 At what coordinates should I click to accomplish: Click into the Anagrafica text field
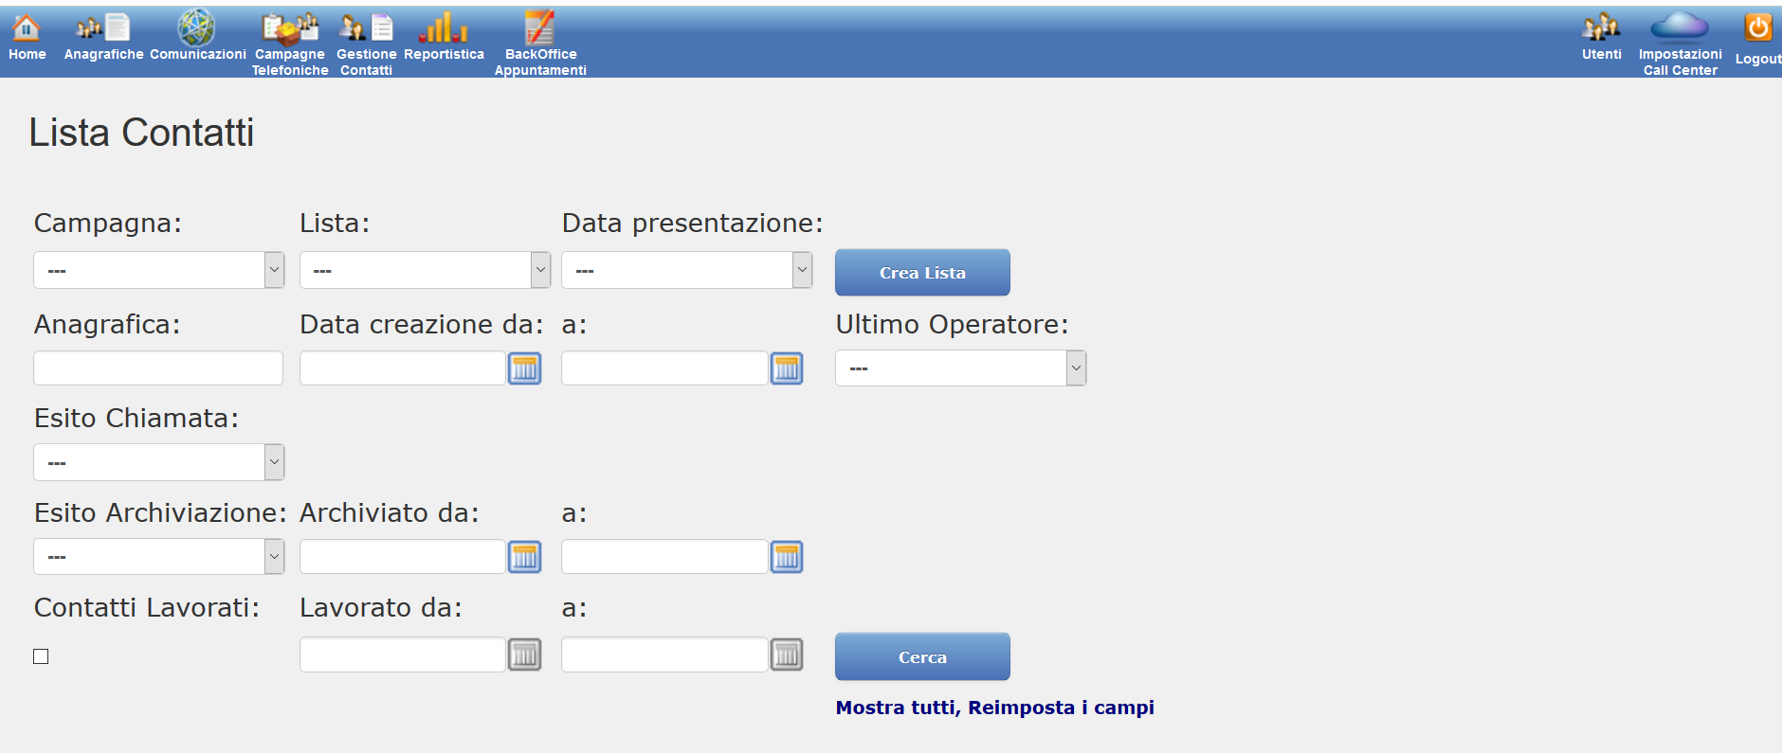[x=158, y=368]
